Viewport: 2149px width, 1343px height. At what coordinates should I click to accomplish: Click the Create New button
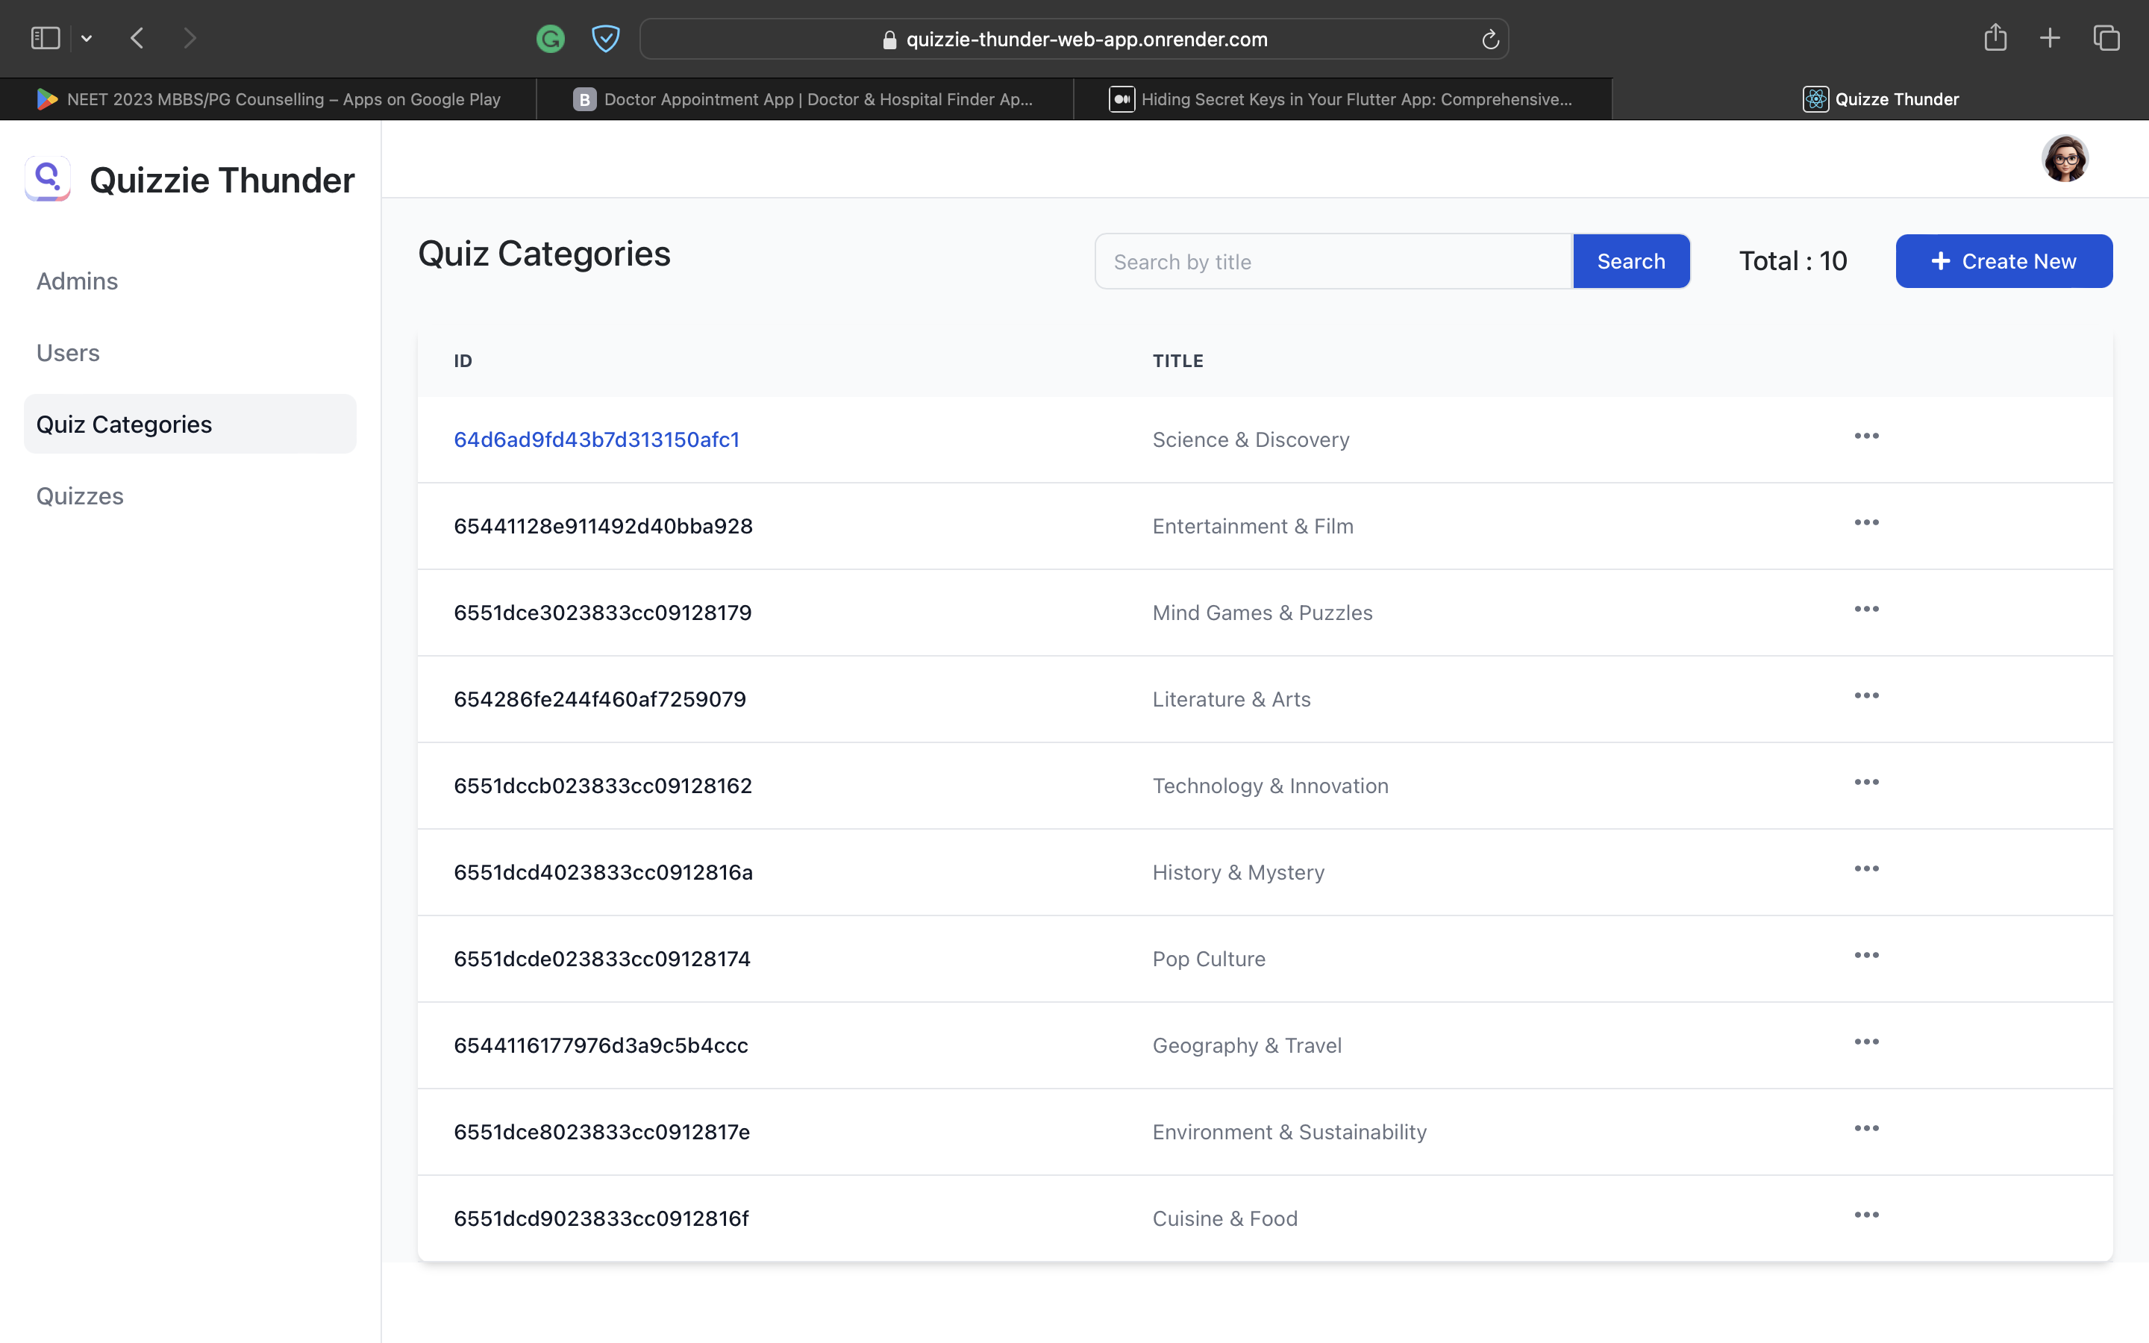[2004, 260]
